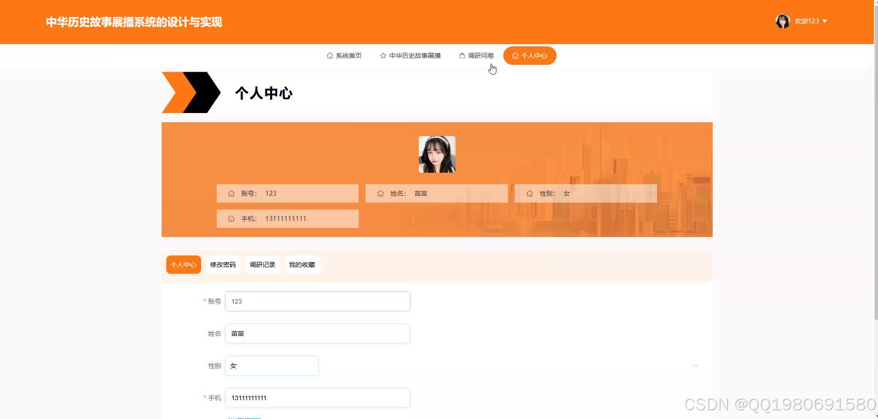Screen dimensions: 878x419
Task: Switch to the 调研记录 tab
Action: [x=262, y=264]
